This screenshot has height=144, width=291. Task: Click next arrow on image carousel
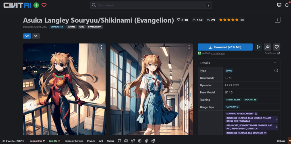[185, 105]
